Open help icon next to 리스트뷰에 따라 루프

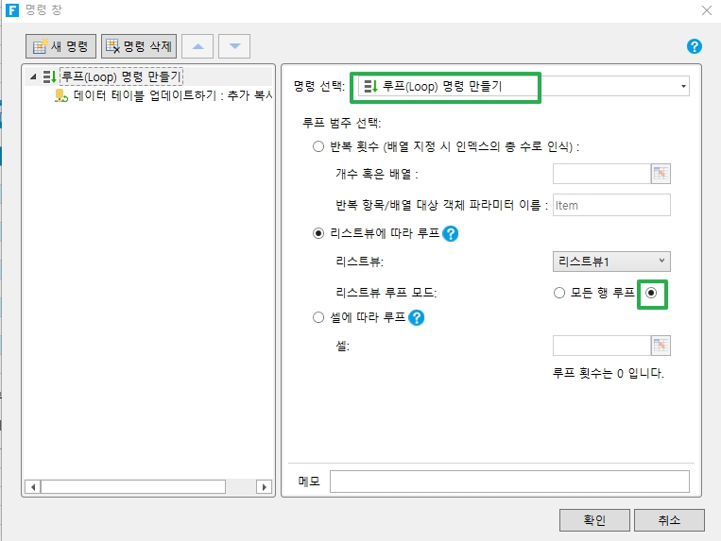pyautogui.click(x=451, y=233)
